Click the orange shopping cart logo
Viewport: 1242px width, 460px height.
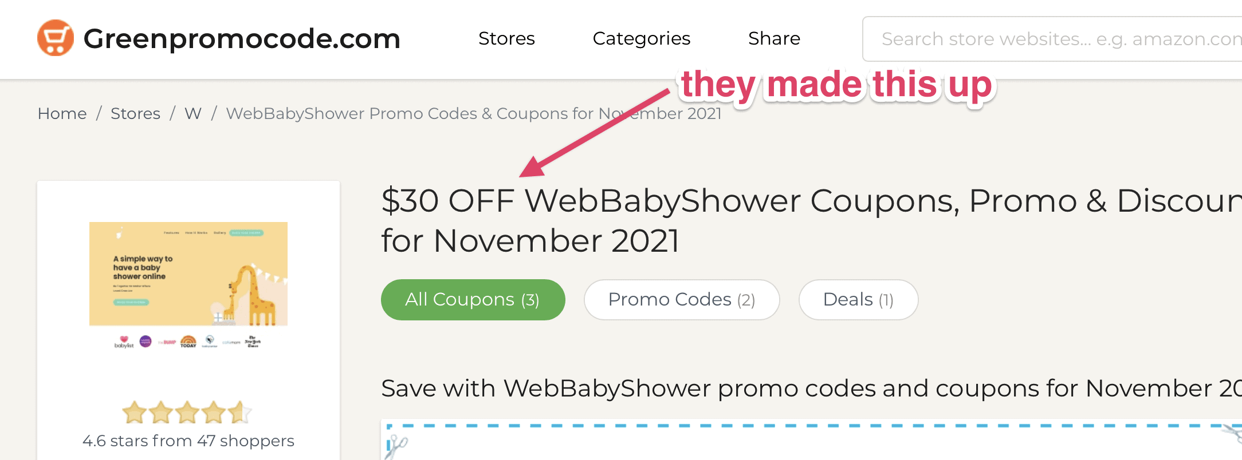click(54, 38)
